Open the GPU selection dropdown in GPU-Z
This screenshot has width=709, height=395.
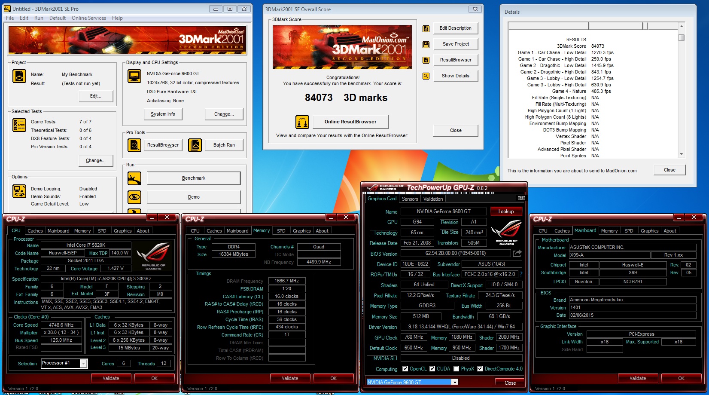(455, 382)
